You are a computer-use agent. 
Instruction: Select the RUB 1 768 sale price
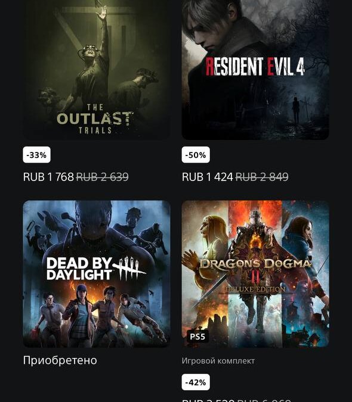(x=48, y=177)
